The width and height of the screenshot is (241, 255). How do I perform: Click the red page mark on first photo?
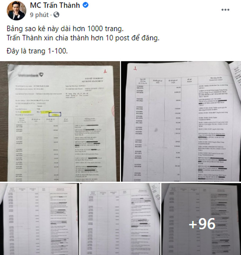pyautogui.click(x=106, y=71)
